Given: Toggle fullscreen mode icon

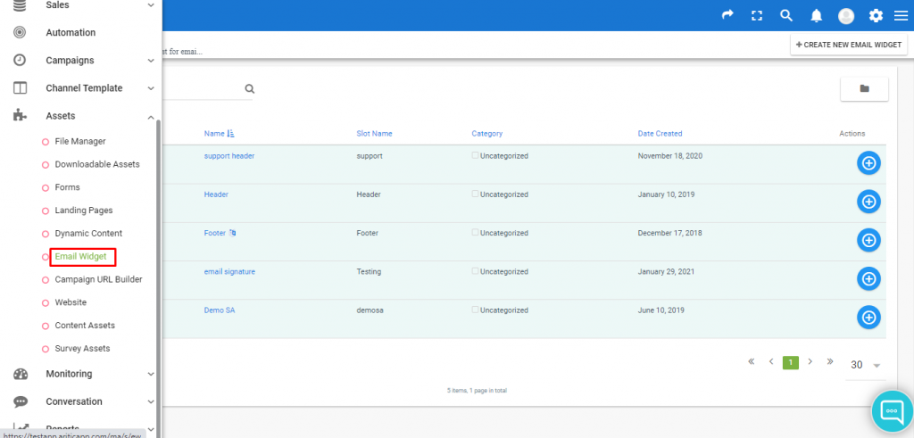Looking at the screenshot, I should pyautogui.click(x=757, y=16).
